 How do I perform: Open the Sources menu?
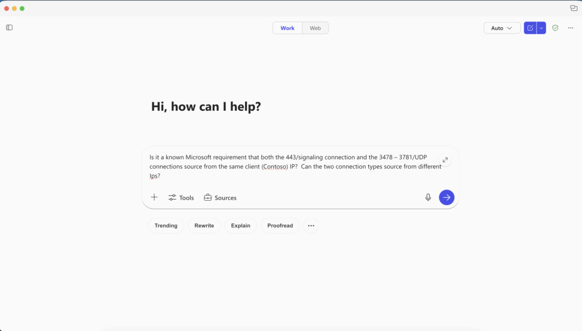221,198
